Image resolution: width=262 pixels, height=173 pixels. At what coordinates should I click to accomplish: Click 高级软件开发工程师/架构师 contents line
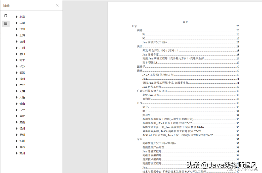point(191,143)
